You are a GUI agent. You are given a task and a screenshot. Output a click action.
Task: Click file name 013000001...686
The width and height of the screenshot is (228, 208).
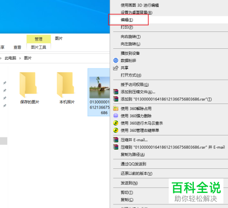click(99, 107)
